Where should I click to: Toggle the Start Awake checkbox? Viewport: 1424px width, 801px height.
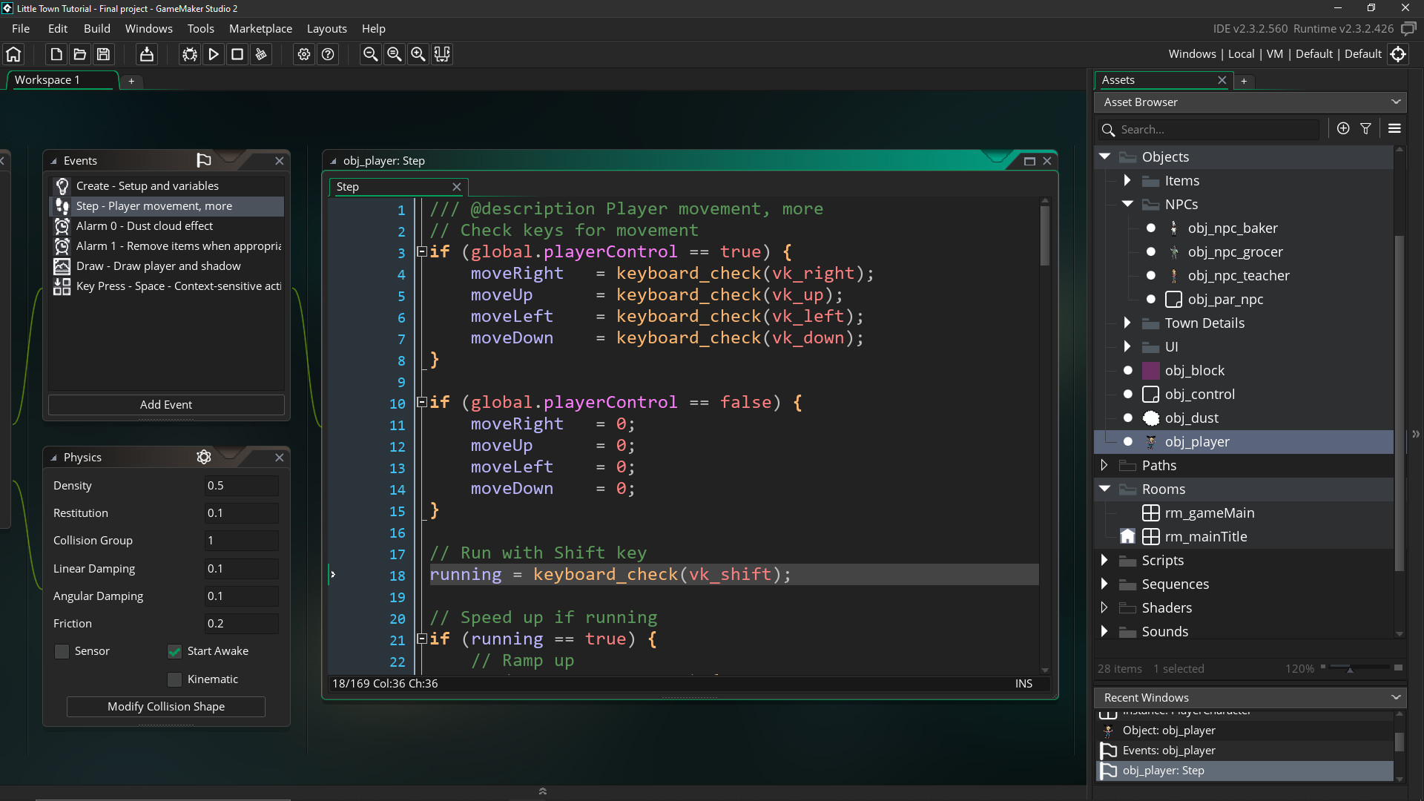(174, 650)
